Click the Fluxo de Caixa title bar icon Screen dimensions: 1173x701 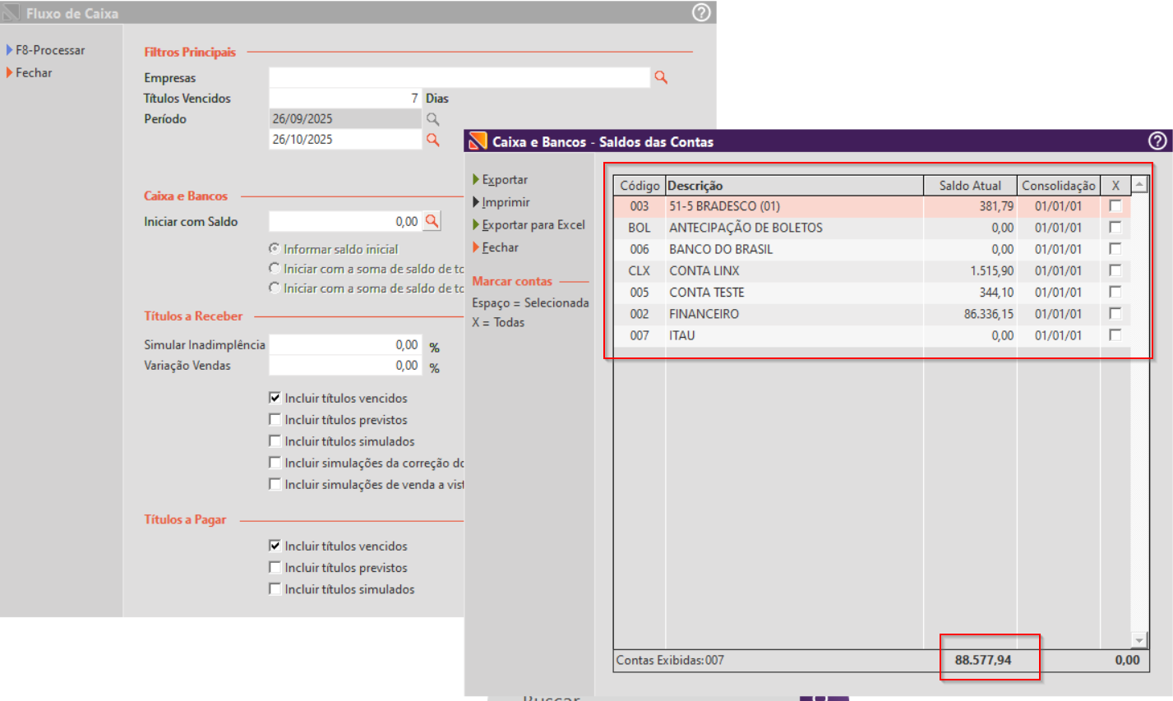point(11,13)
